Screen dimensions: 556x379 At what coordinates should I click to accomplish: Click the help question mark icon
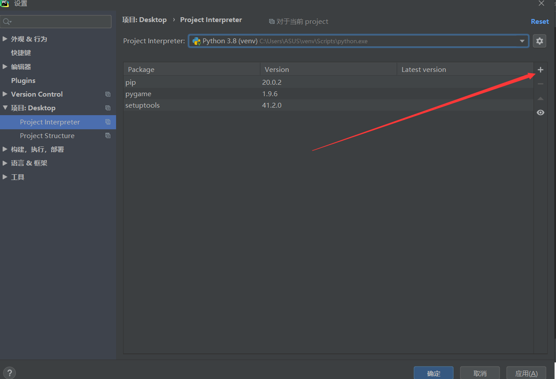[10, 373]
